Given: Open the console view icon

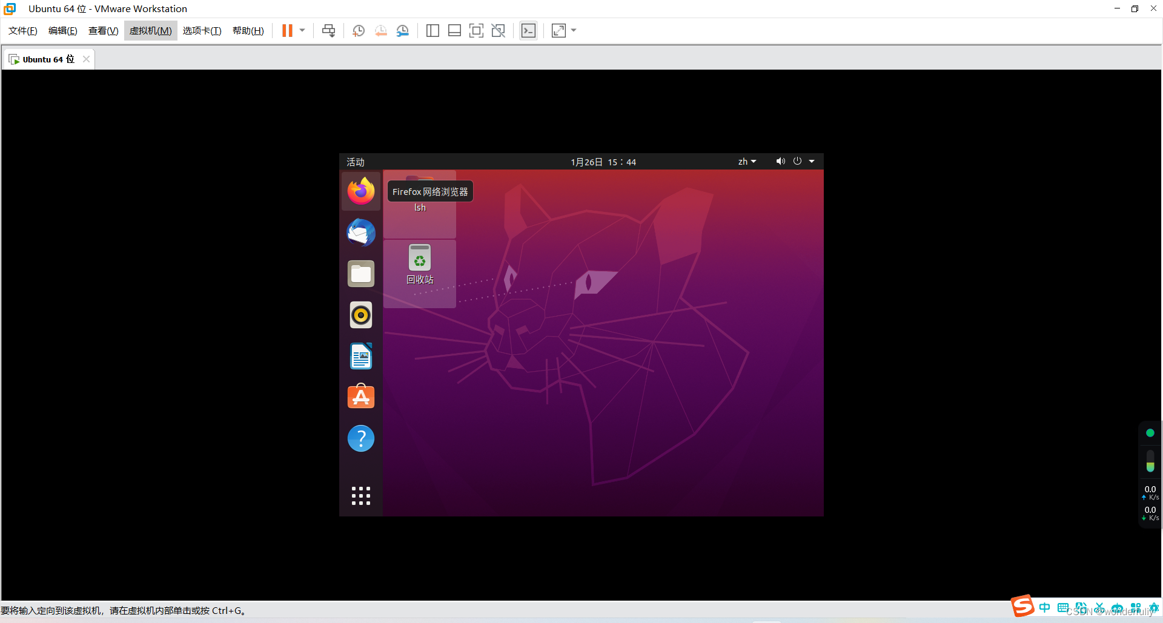Looking at the screenshot, I should (x=528, y=30).
